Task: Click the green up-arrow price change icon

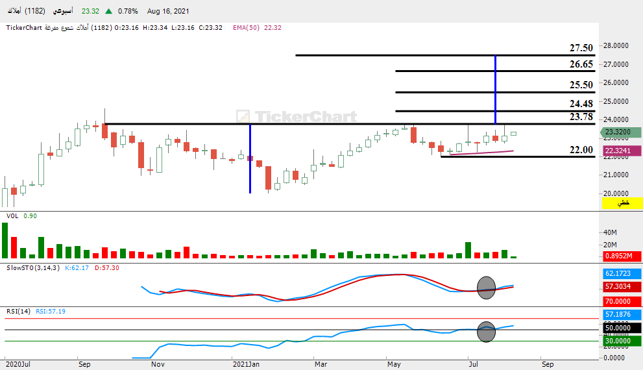Action: [108, 11]
